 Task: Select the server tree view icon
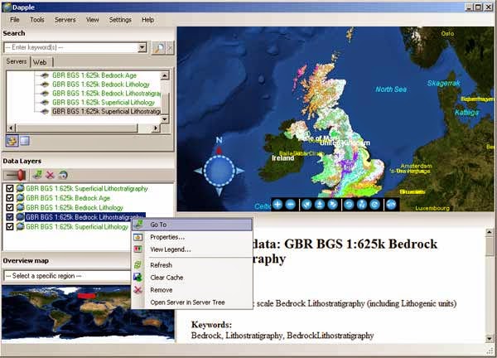[x=12, y=141]
